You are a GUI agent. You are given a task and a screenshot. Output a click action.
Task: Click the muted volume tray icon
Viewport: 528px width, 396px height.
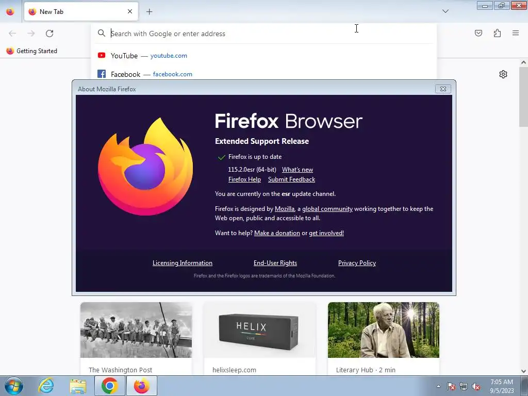[476, 386]
